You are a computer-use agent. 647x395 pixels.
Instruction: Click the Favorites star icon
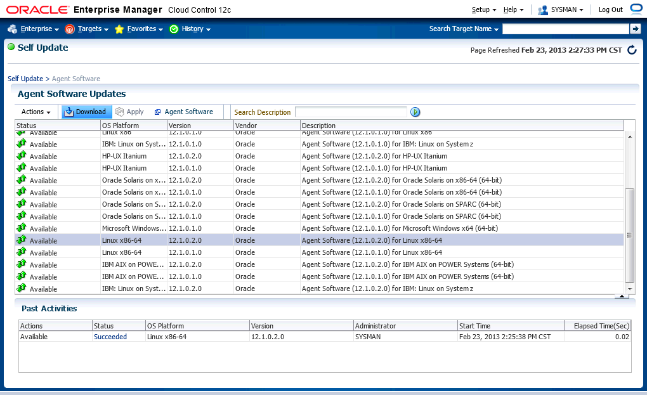[x=119, y=29]
